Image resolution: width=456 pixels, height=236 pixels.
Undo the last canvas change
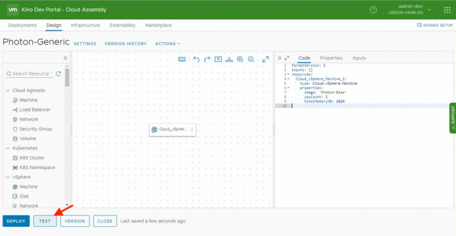[x=196, y=59]
